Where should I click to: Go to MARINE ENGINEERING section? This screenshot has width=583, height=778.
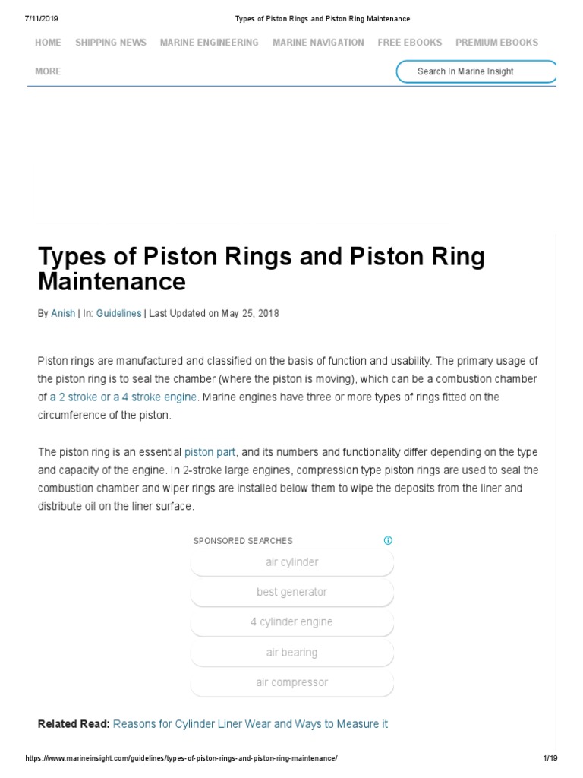[209, 43]
